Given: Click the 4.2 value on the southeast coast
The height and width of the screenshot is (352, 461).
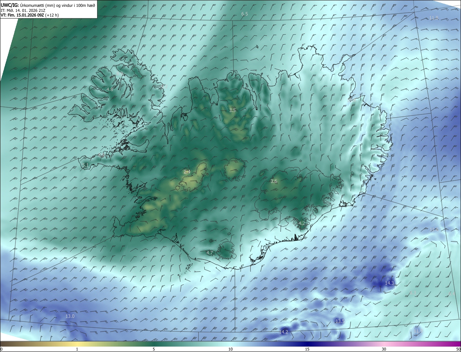Looking at the screenshot, I should pos(302,224).
